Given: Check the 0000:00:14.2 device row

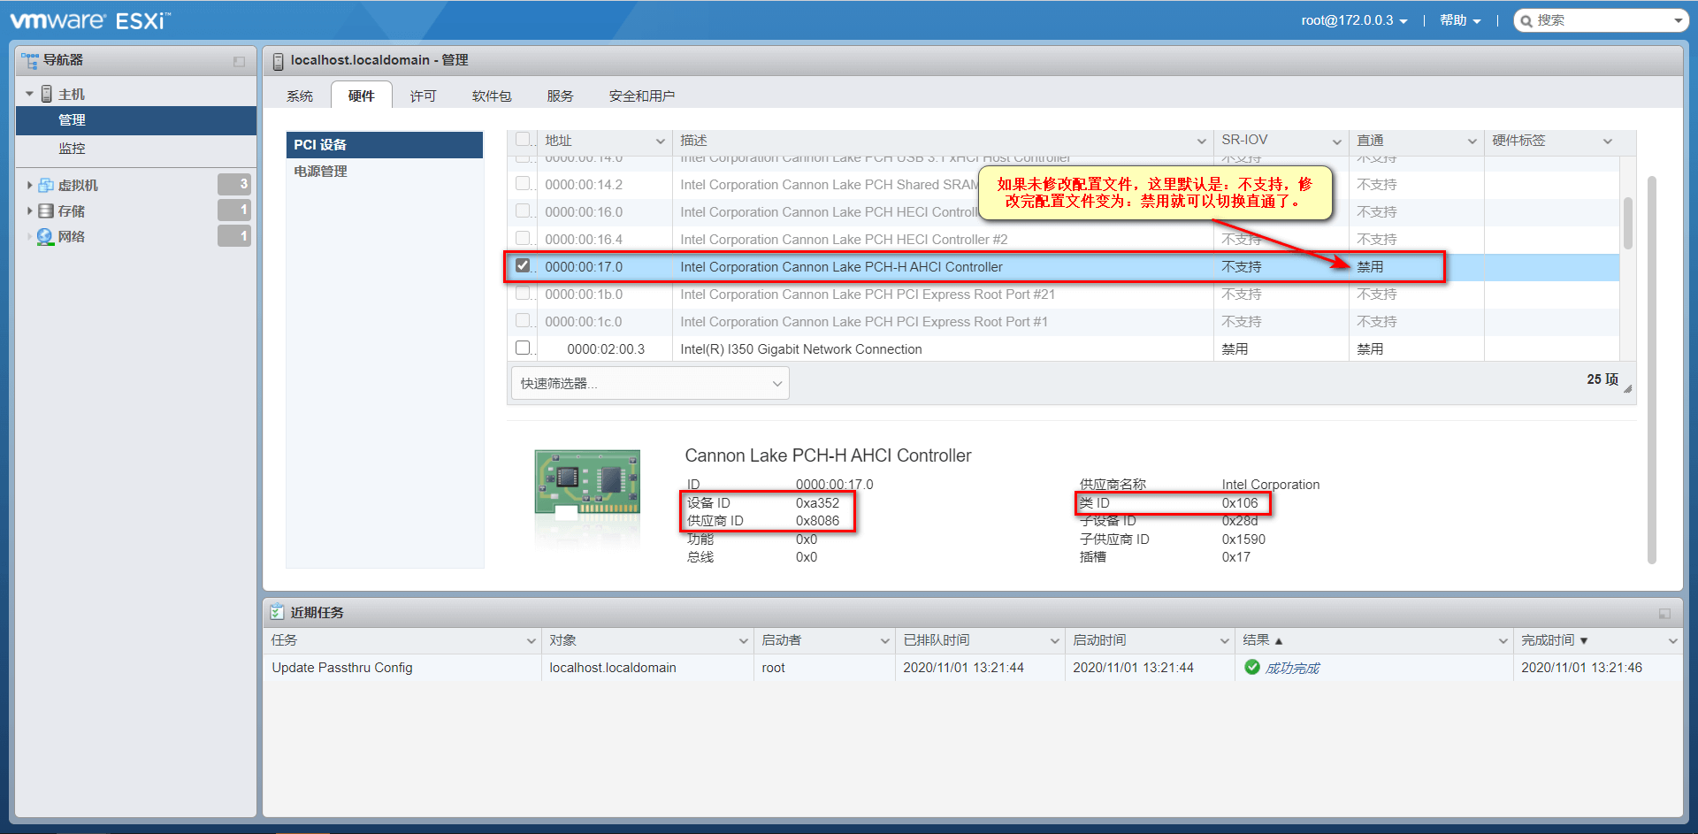Looking at the screenshot, I should click(x=523, y=183).
